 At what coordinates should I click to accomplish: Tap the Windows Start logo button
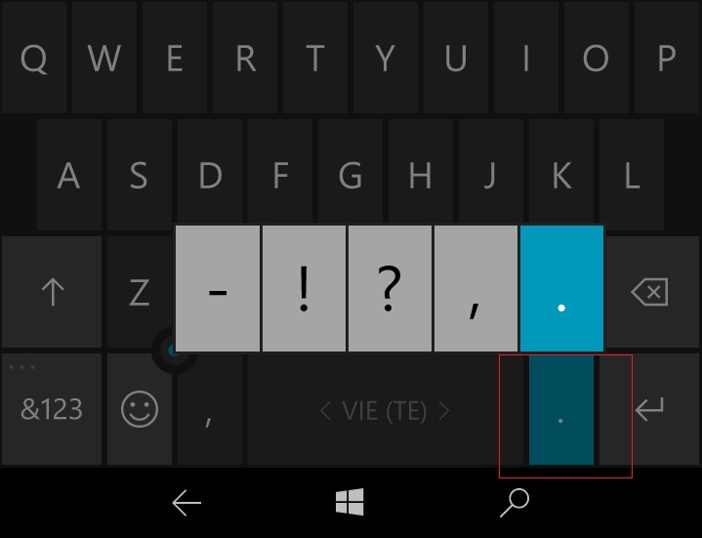[350, 502]
